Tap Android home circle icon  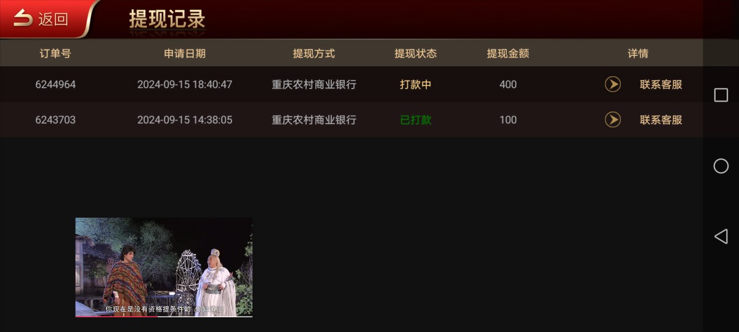tap(721, 166)
